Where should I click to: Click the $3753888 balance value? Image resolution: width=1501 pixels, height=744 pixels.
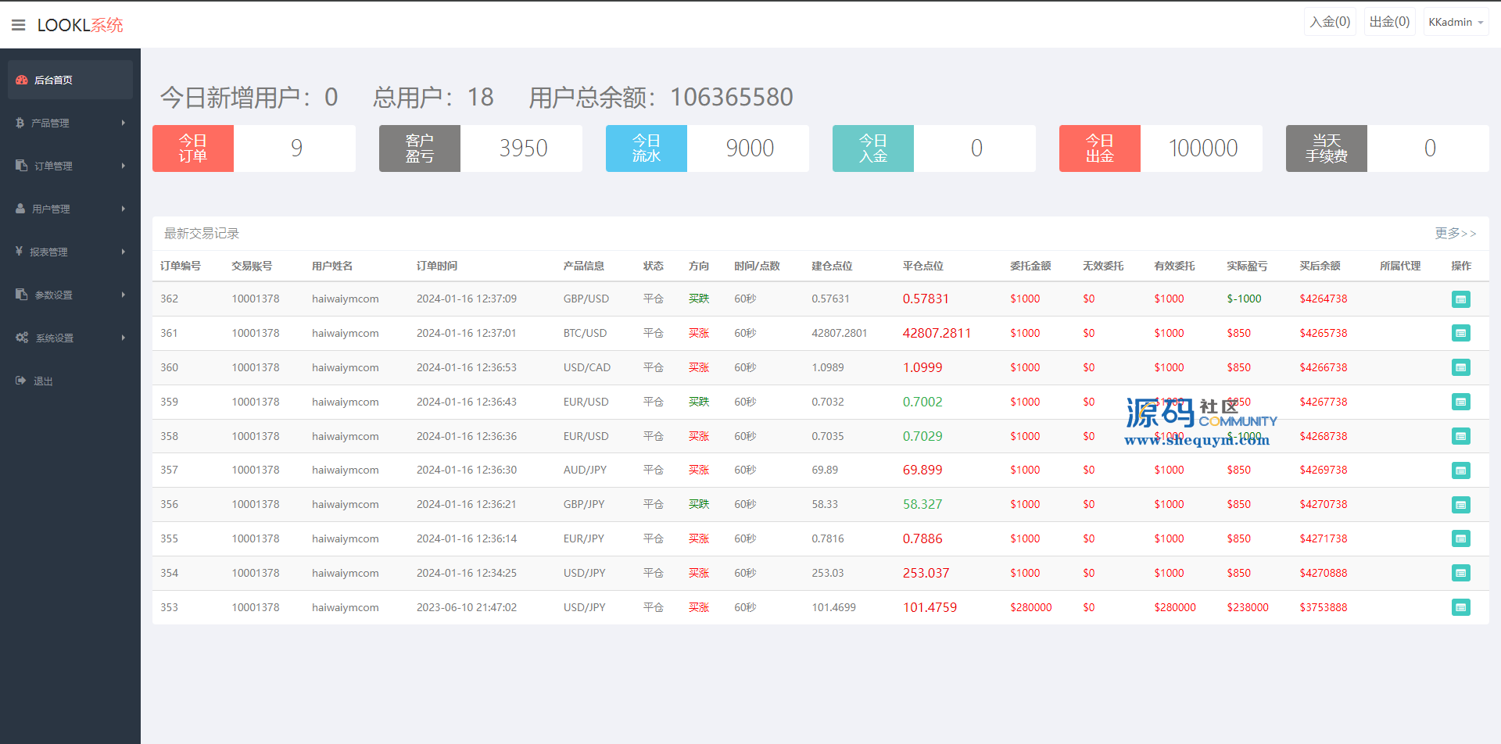pyautogui.click(x=1324, y=607)
